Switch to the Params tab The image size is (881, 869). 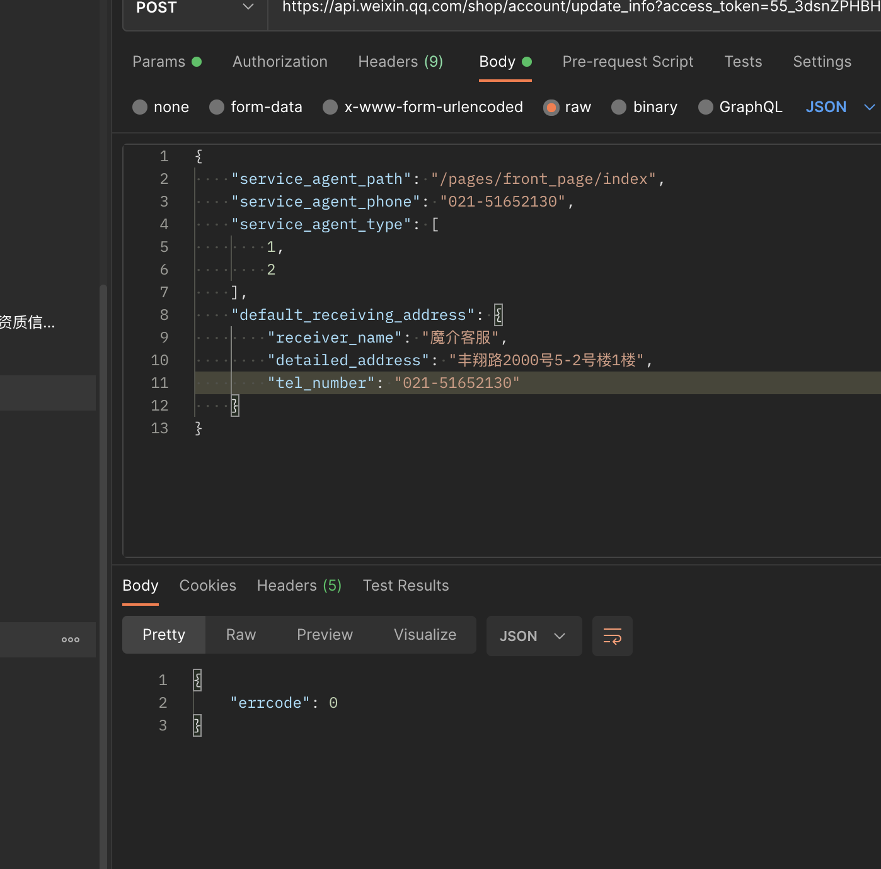(167, 62)
